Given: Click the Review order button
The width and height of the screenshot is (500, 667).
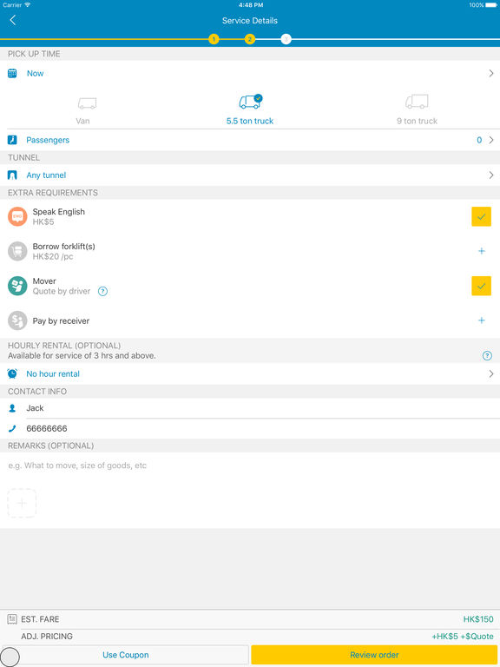Looking at the screenshot, I should coord(375,655).
